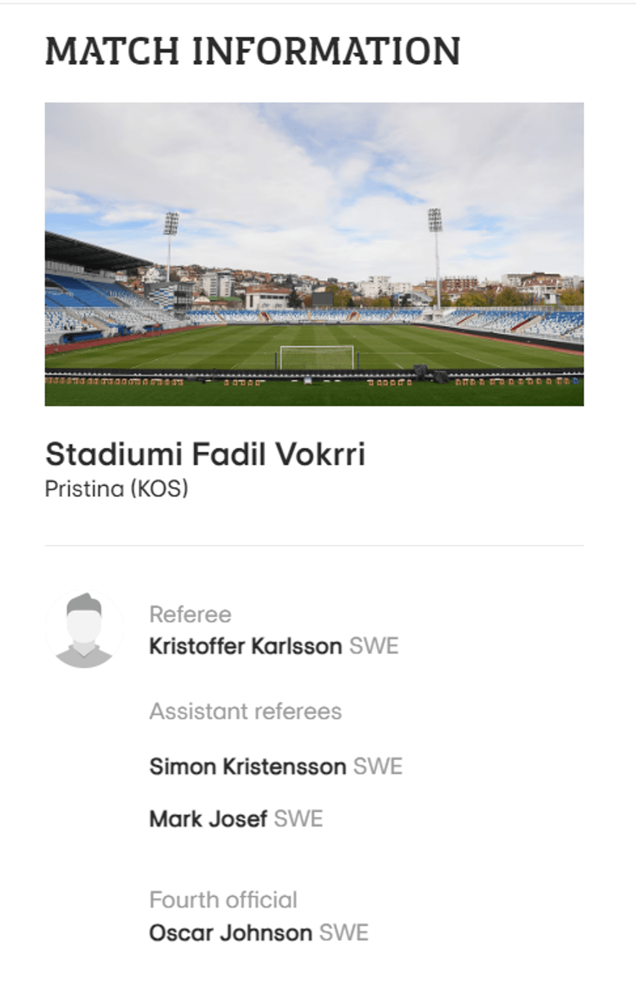
Task: Click the referee avatar silhouette icon
Action: 84,629
